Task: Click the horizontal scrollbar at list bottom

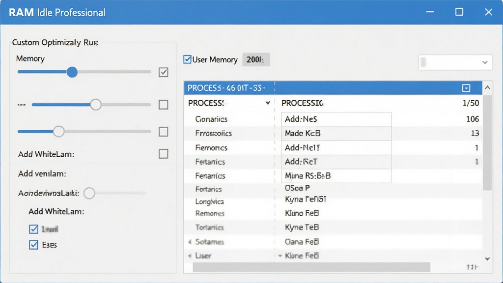Action: click(x=311, y=267)
